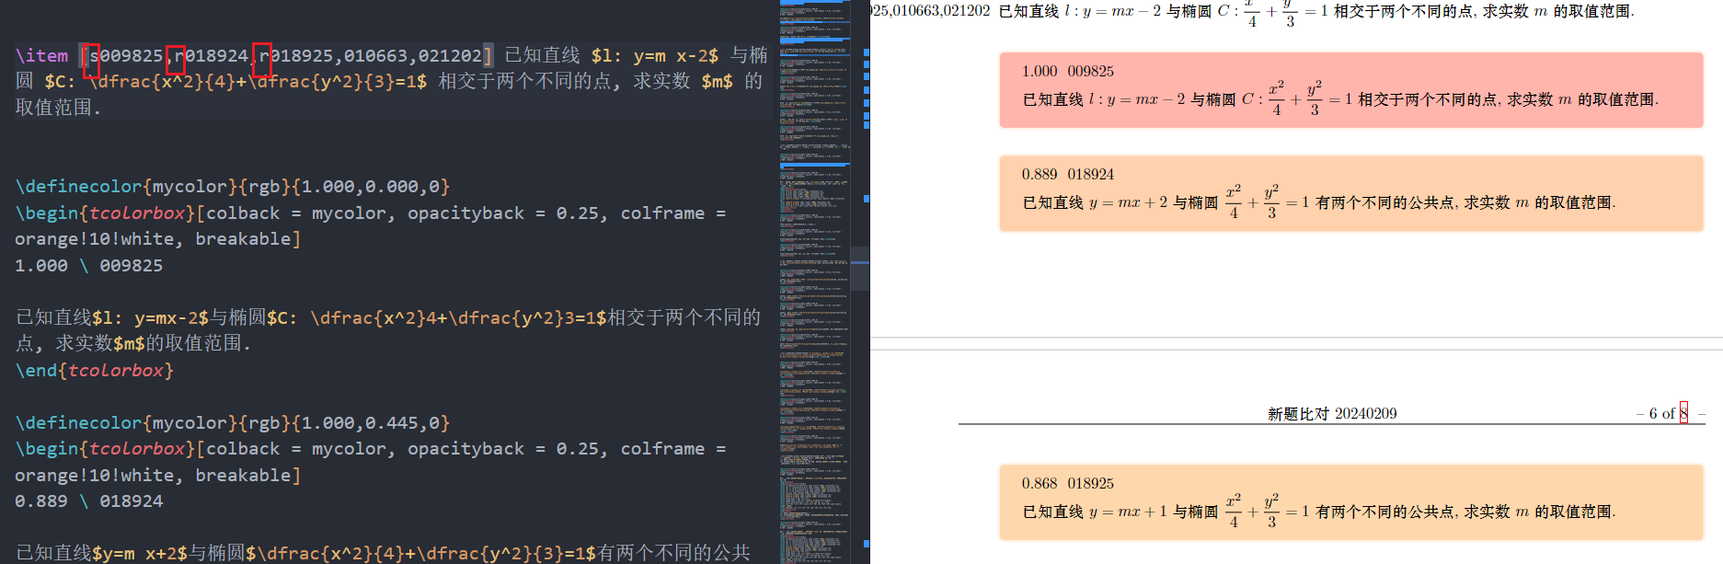This screenshot has height=564, width=1723.
Task: Click the "0.889 \ 018924" source line
Action: click(88, 501)
